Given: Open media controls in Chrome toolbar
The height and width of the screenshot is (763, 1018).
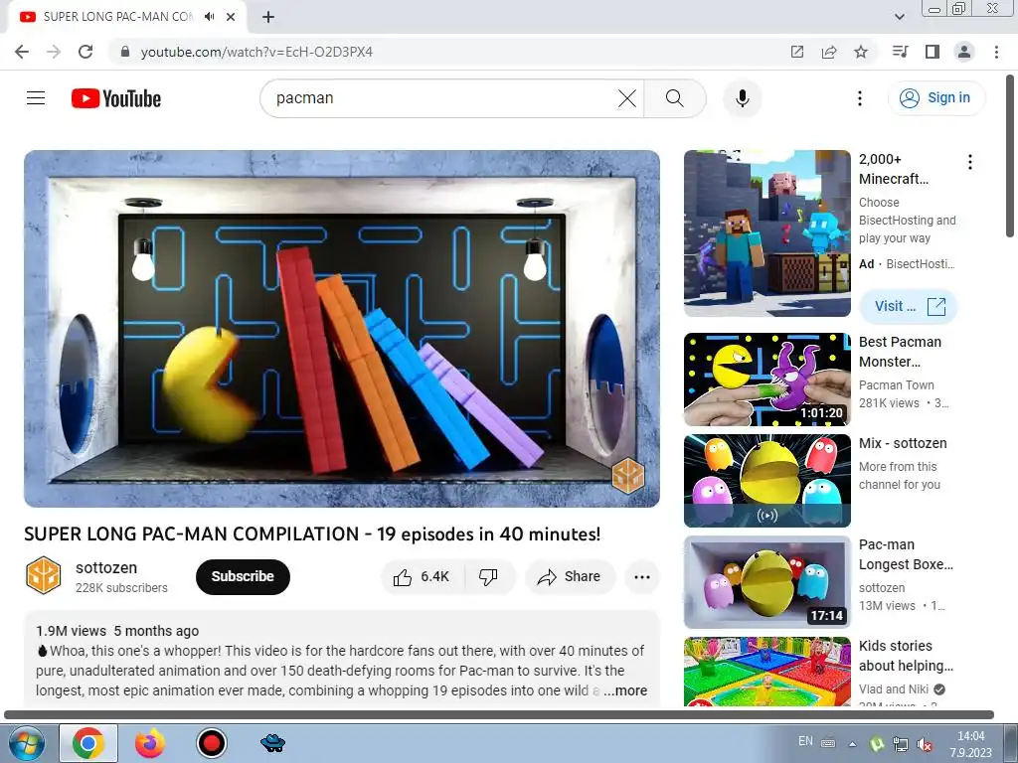Looking at the screenshot, I should [x=900, y=52].
